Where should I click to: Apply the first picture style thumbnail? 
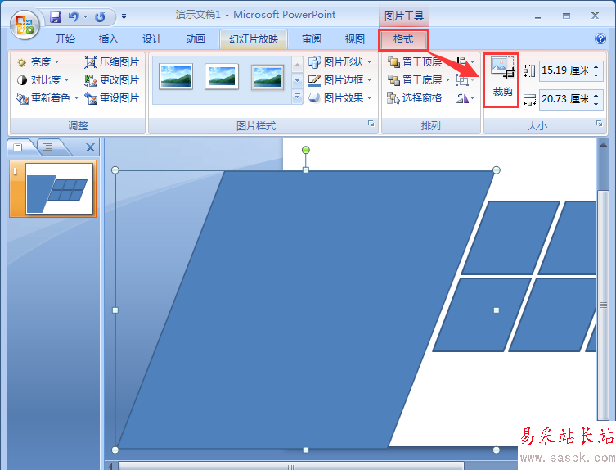(x=176, y=76)
